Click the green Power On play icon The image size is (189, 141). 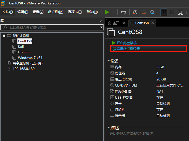click(107, 12)
